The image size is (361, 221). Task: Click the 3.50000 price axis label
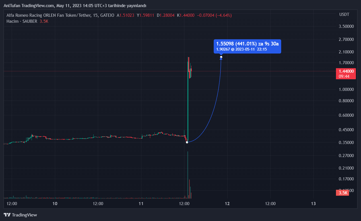(346, 26)
